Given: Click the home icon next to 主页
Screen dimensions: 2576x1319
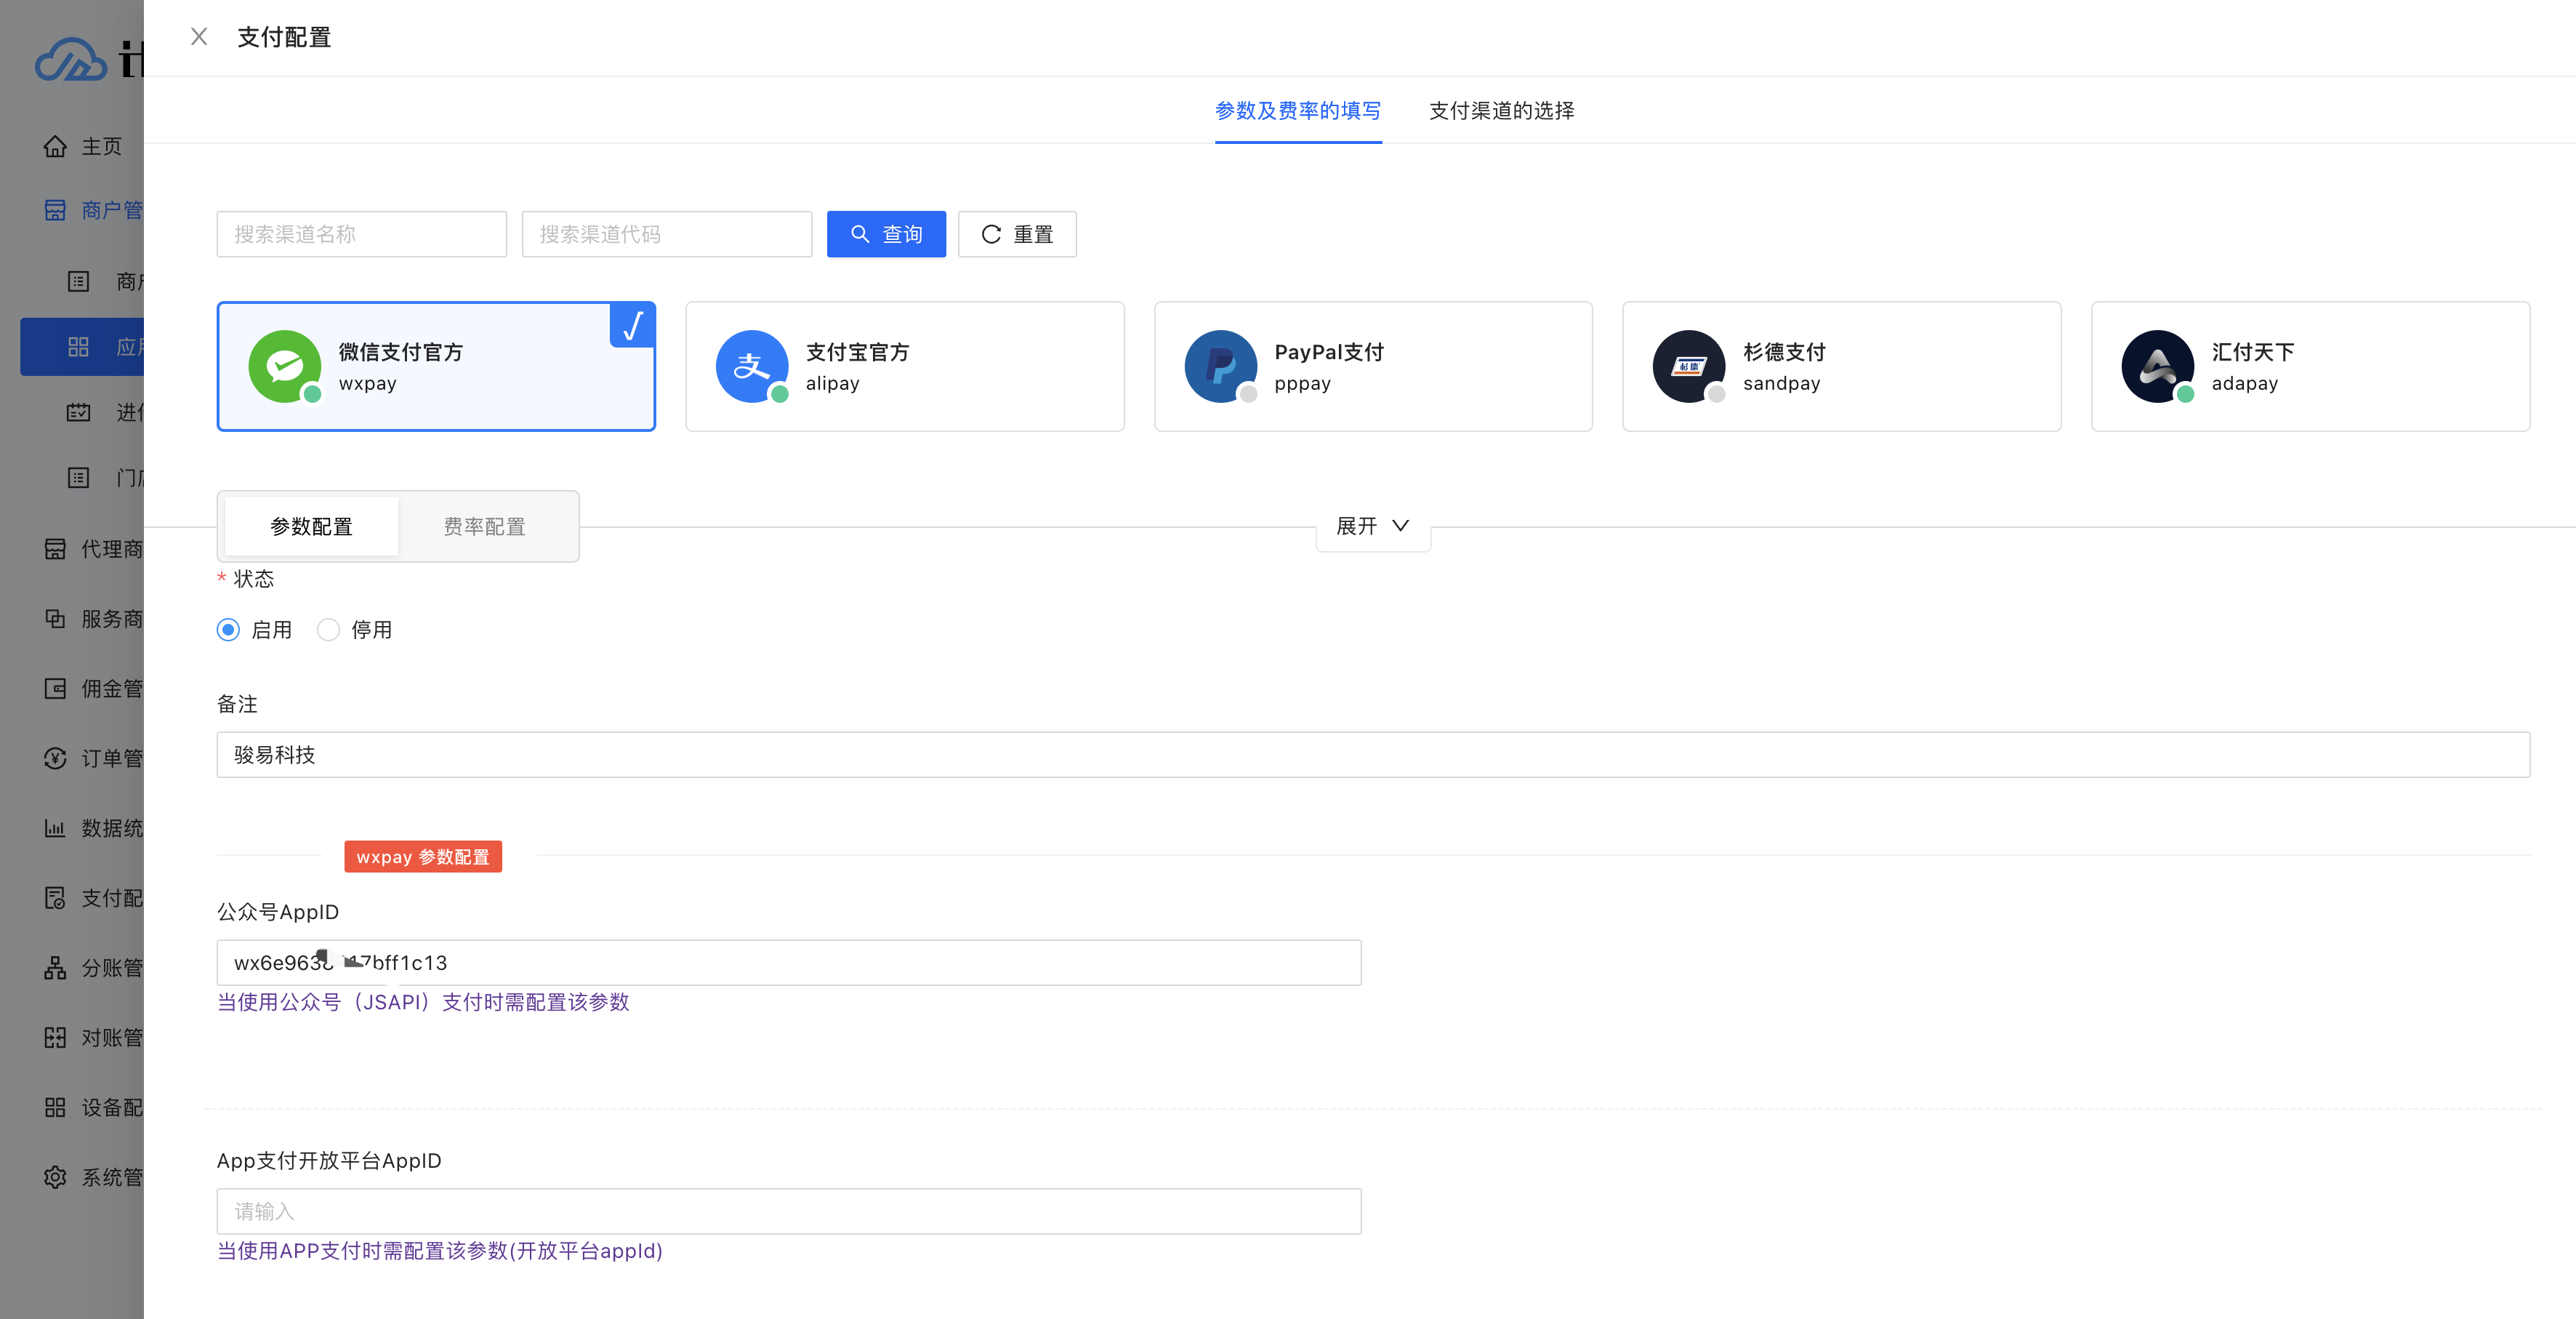Looking at the screenshot, I should tap(55, 146).
